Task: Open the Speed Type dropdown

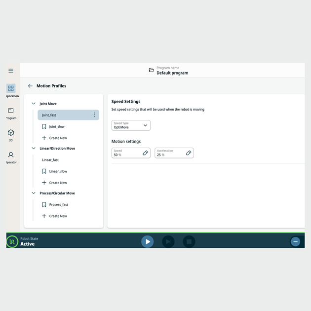Action: click(131, 125)
